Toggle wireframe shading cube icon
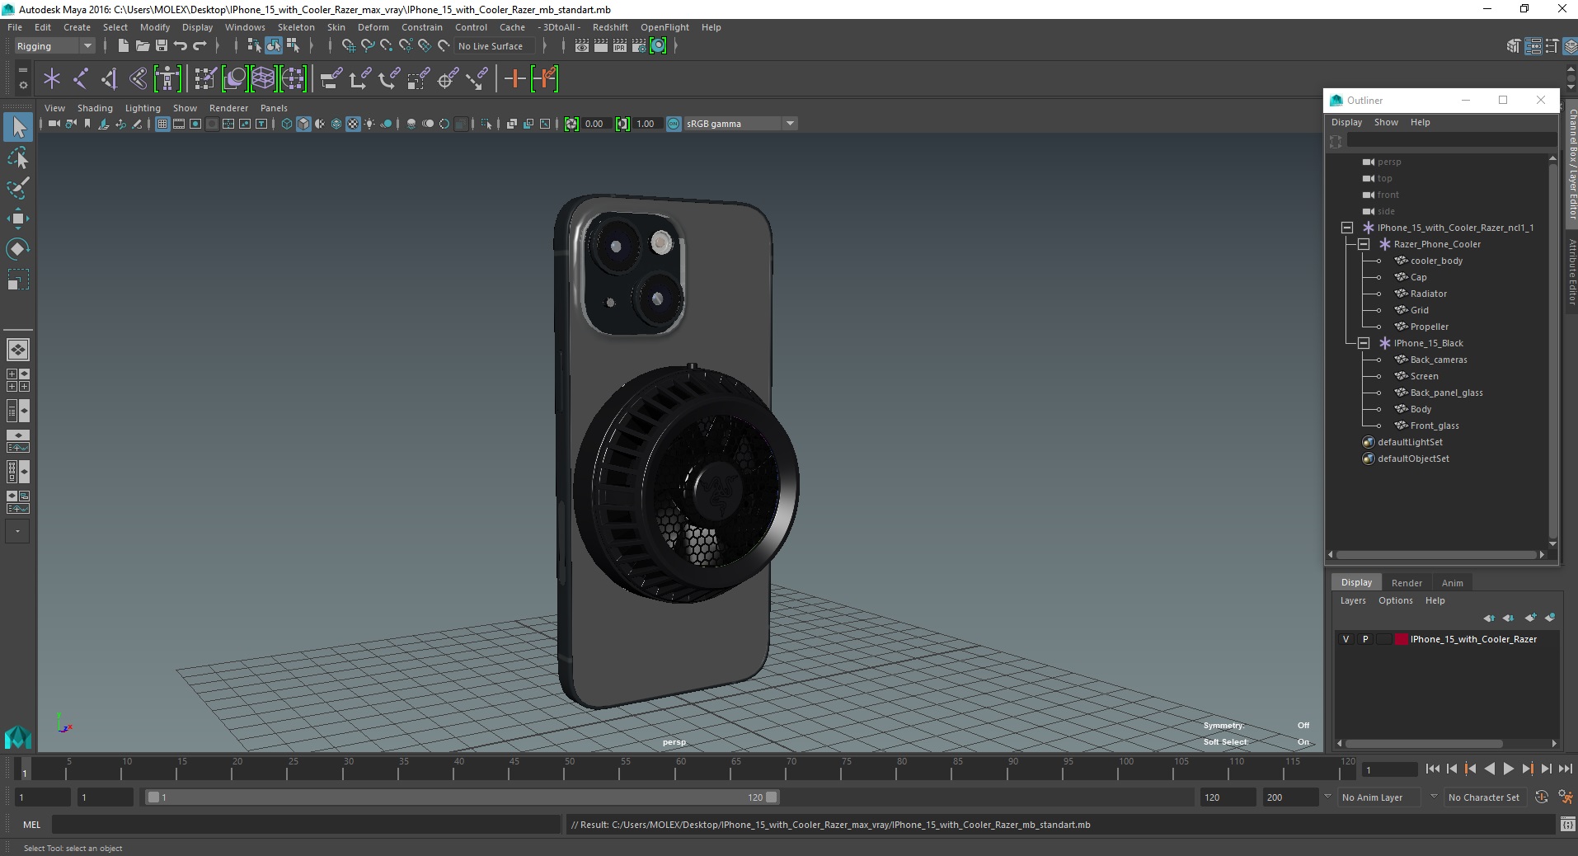The width and height of the screenshot is (1578, 856). (x=287, y=124)
